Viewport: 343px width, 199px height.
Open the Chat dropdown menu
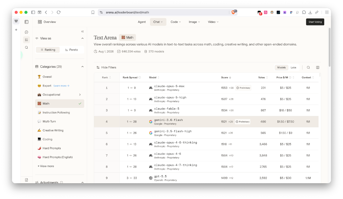(x=158, y=22)
